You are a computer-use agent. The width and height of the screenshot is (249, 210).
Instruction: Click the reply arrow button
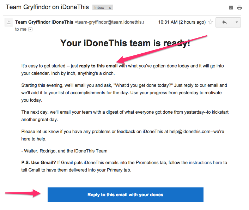[x=224, y=23]
